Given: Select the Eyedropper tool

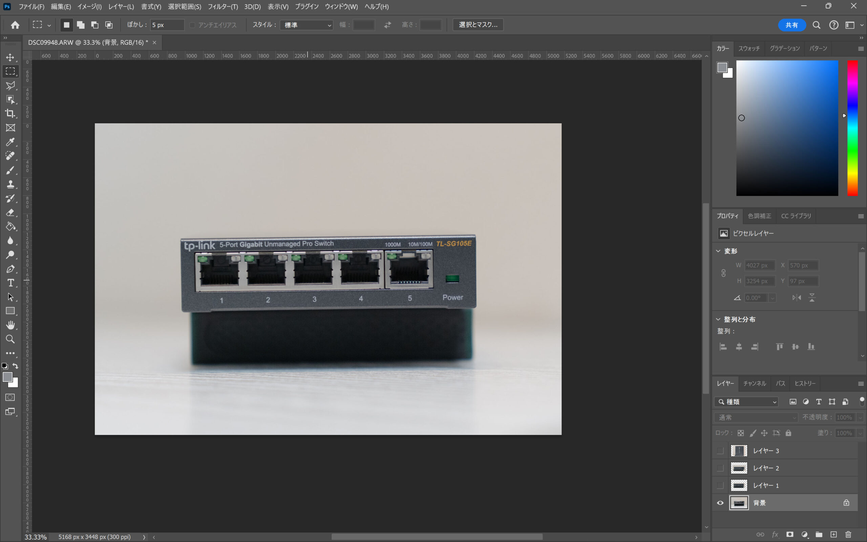Looking at the screenshot, I should (x=10, y=142).
